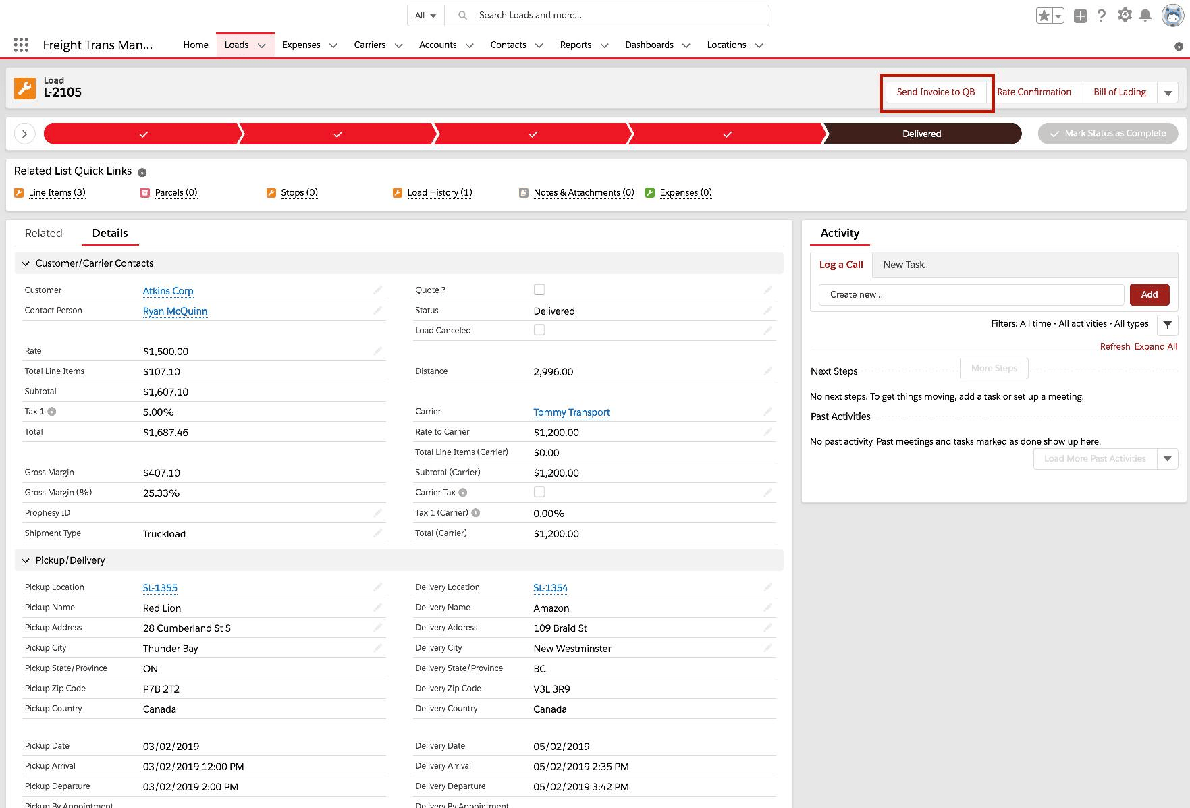Select the Log a Call tab
The height and width of the screenshot is (808, 1190).
(x=841, y=265)
